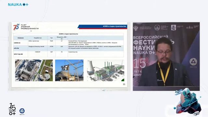Click the 'Тип' column header
This screenshot has width=208, height=117.
coord(51,38)
